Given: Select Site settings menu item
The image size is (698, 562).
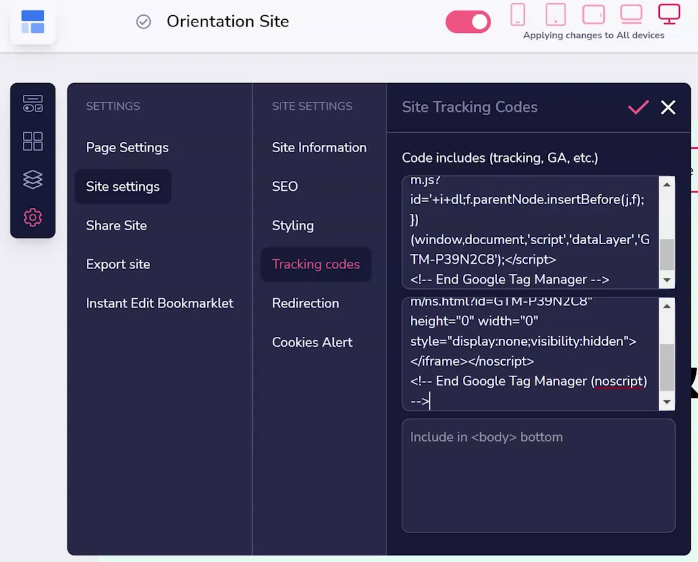Looking at the screenshot, I should click(x=123, y=186).
